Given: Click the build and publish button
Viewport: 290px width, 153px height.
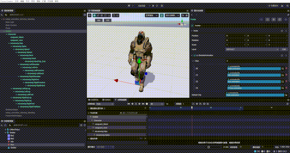Looking at the screenshot, I should (x=273, y=6).
